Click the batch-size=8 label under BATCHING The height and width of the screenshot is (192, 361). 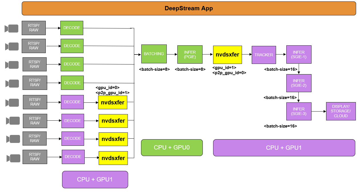(x=154, y=69)
